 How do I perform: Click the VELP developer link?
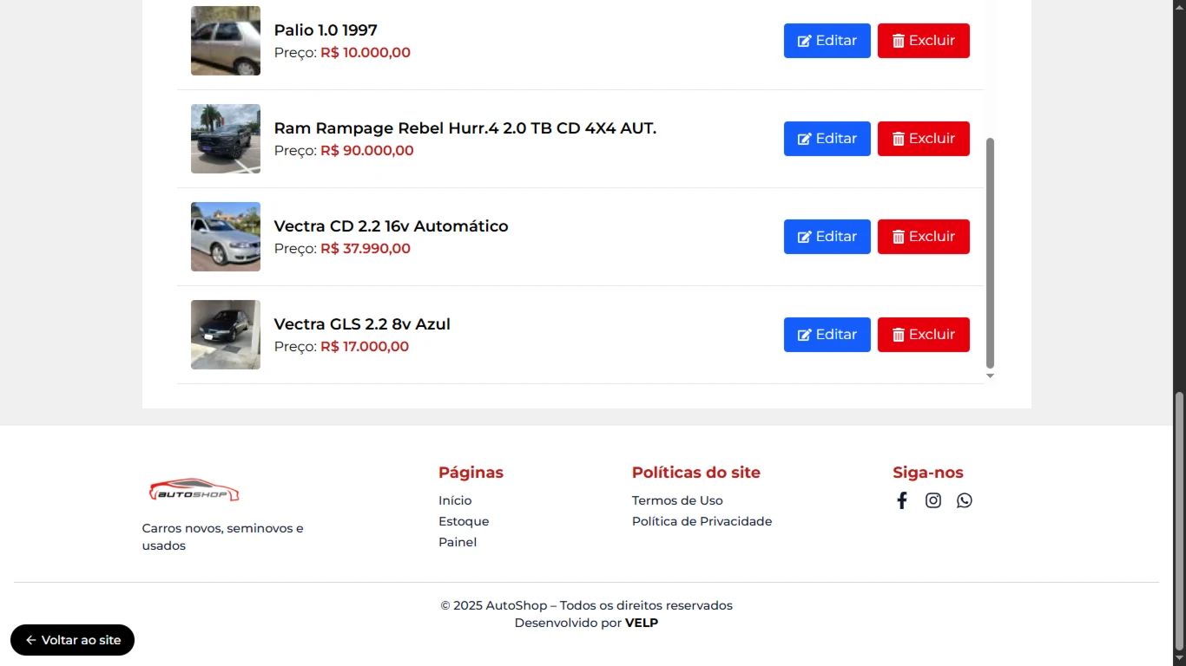(642, 623)
